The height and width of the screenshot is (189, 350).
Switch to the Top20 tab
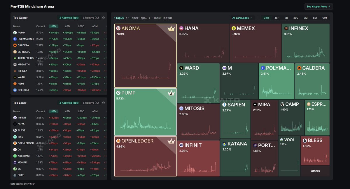click(x=119, y=18)
